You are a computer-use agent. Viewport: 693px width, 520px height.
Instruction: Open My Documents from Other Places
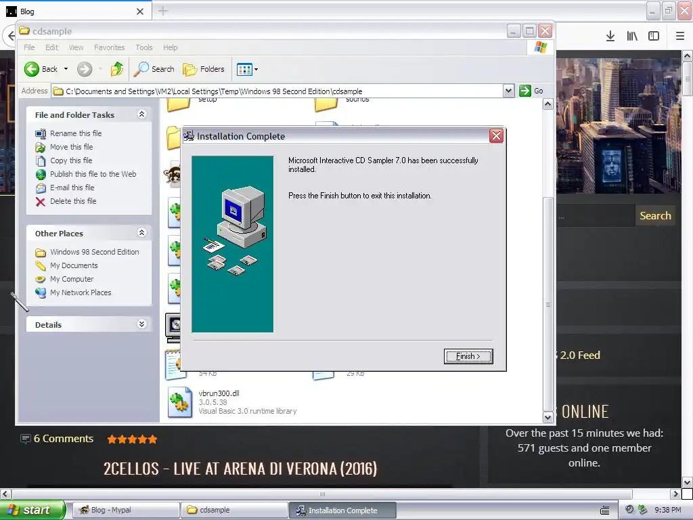[73, 265]
